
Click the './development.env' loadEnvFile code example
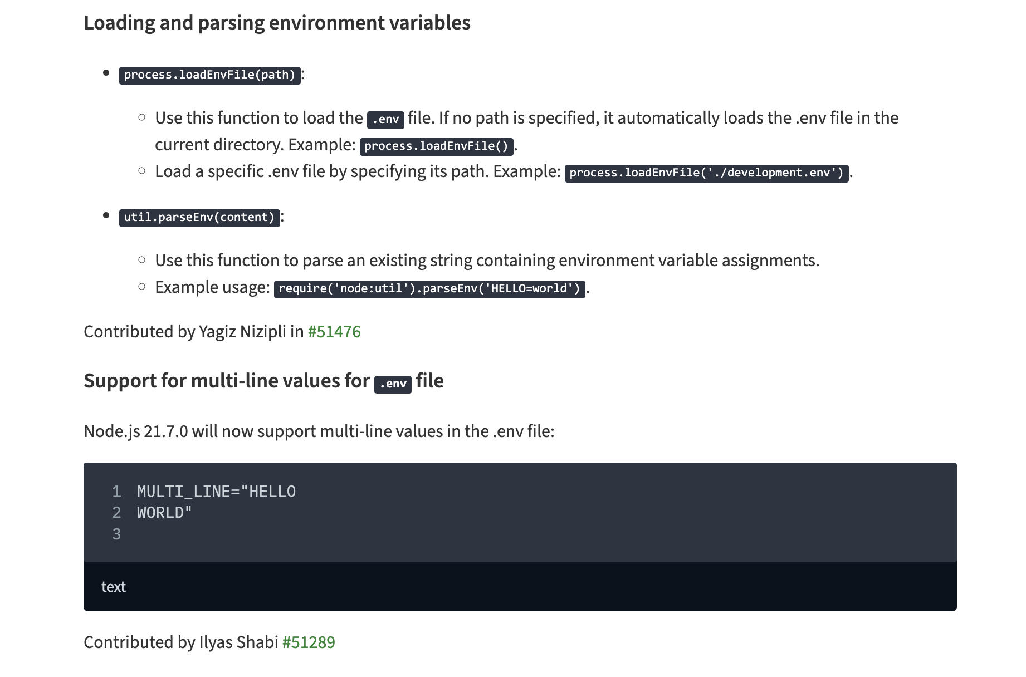[706, 173]
